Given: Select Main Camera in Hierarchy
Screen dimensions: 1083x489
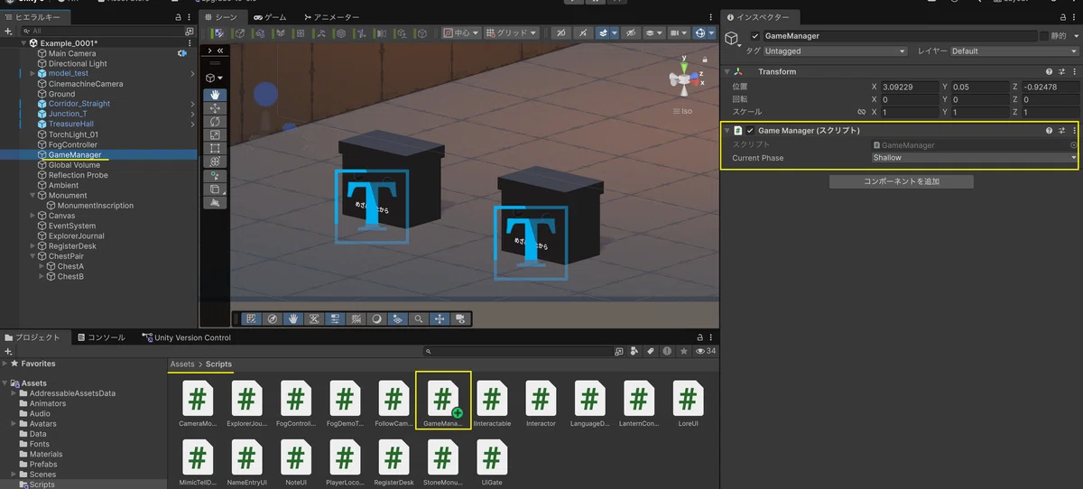Looking at the screenshot, I should (72, 54).
